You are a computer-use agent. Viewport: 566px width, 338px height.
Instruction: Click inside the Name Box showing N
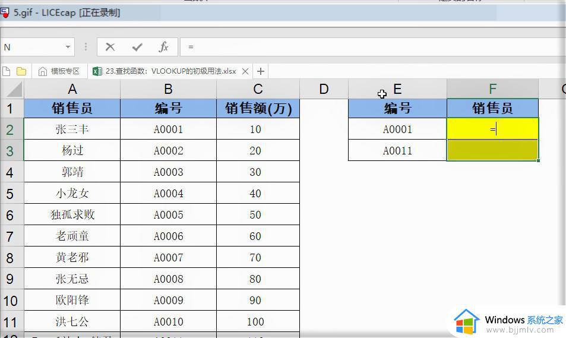coord(33,47)
